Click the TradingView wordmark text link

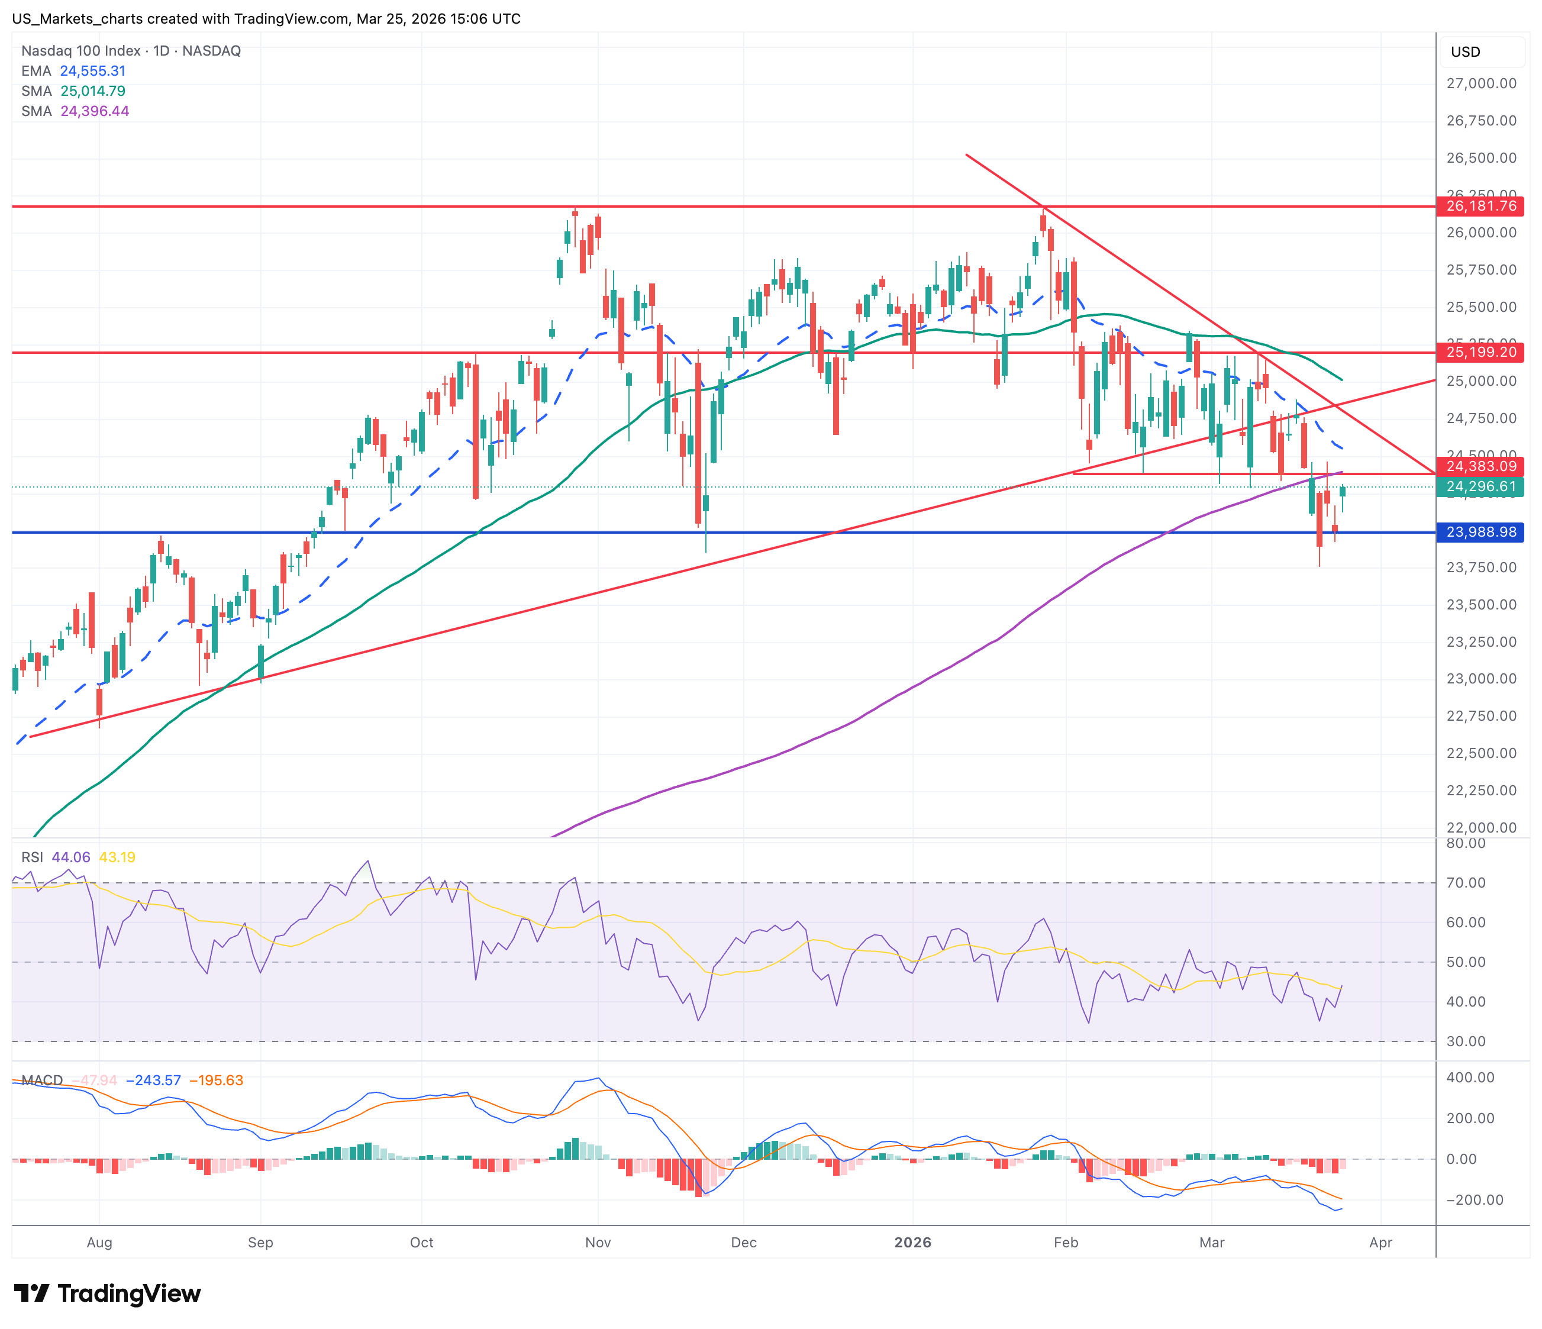[129, 1293]
